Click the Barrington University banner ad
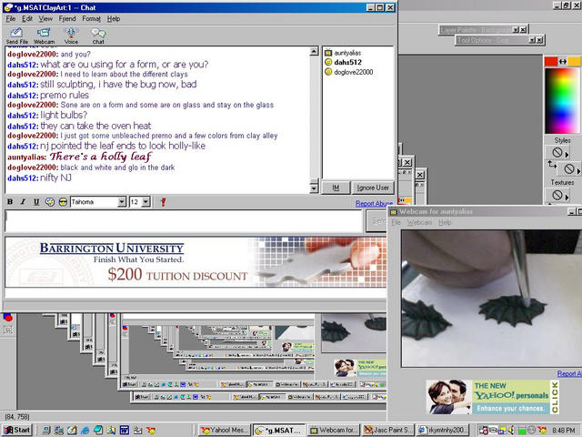Image resolution: width=582 pixels, height=437 pixels. [196, 262]
